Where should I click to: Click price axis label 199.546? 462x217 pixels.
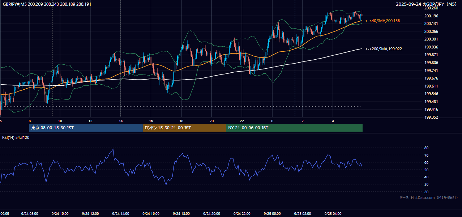pos(431,94)
